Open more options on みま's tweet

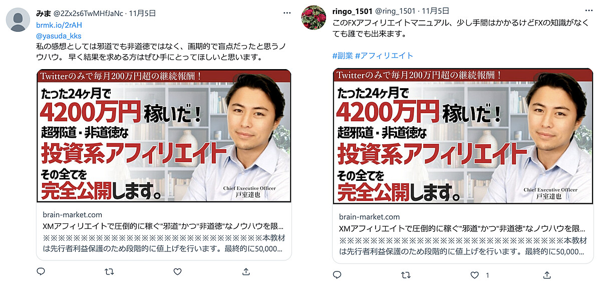tap(286, 13)
